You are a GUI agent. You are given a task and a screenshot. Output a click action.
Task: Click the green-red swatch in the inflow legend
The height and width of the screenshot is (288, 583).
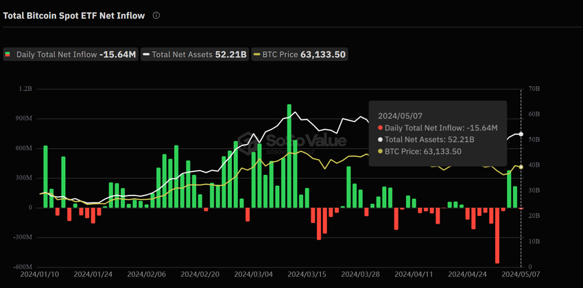8,54
